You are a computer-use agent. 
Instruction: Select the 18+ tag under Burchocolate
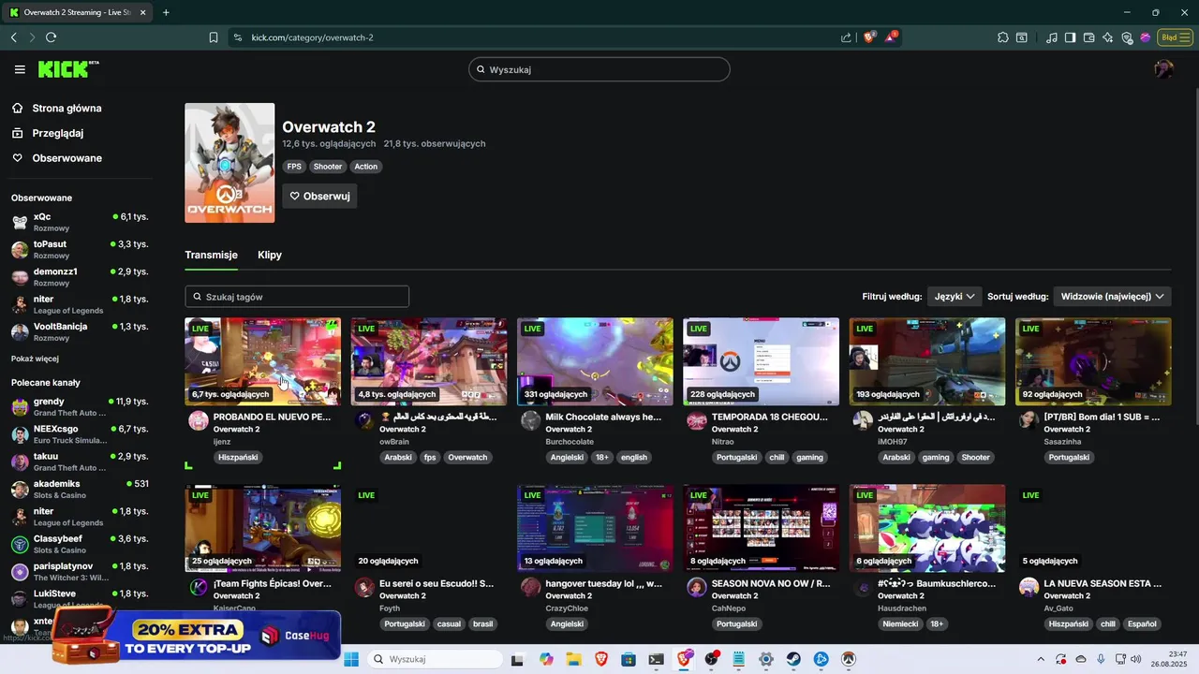(603, 458)
